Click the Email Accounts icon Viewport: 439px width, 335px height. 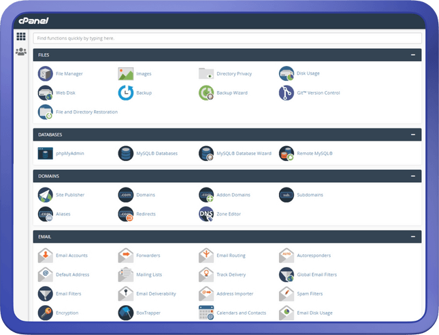[46, 255]
